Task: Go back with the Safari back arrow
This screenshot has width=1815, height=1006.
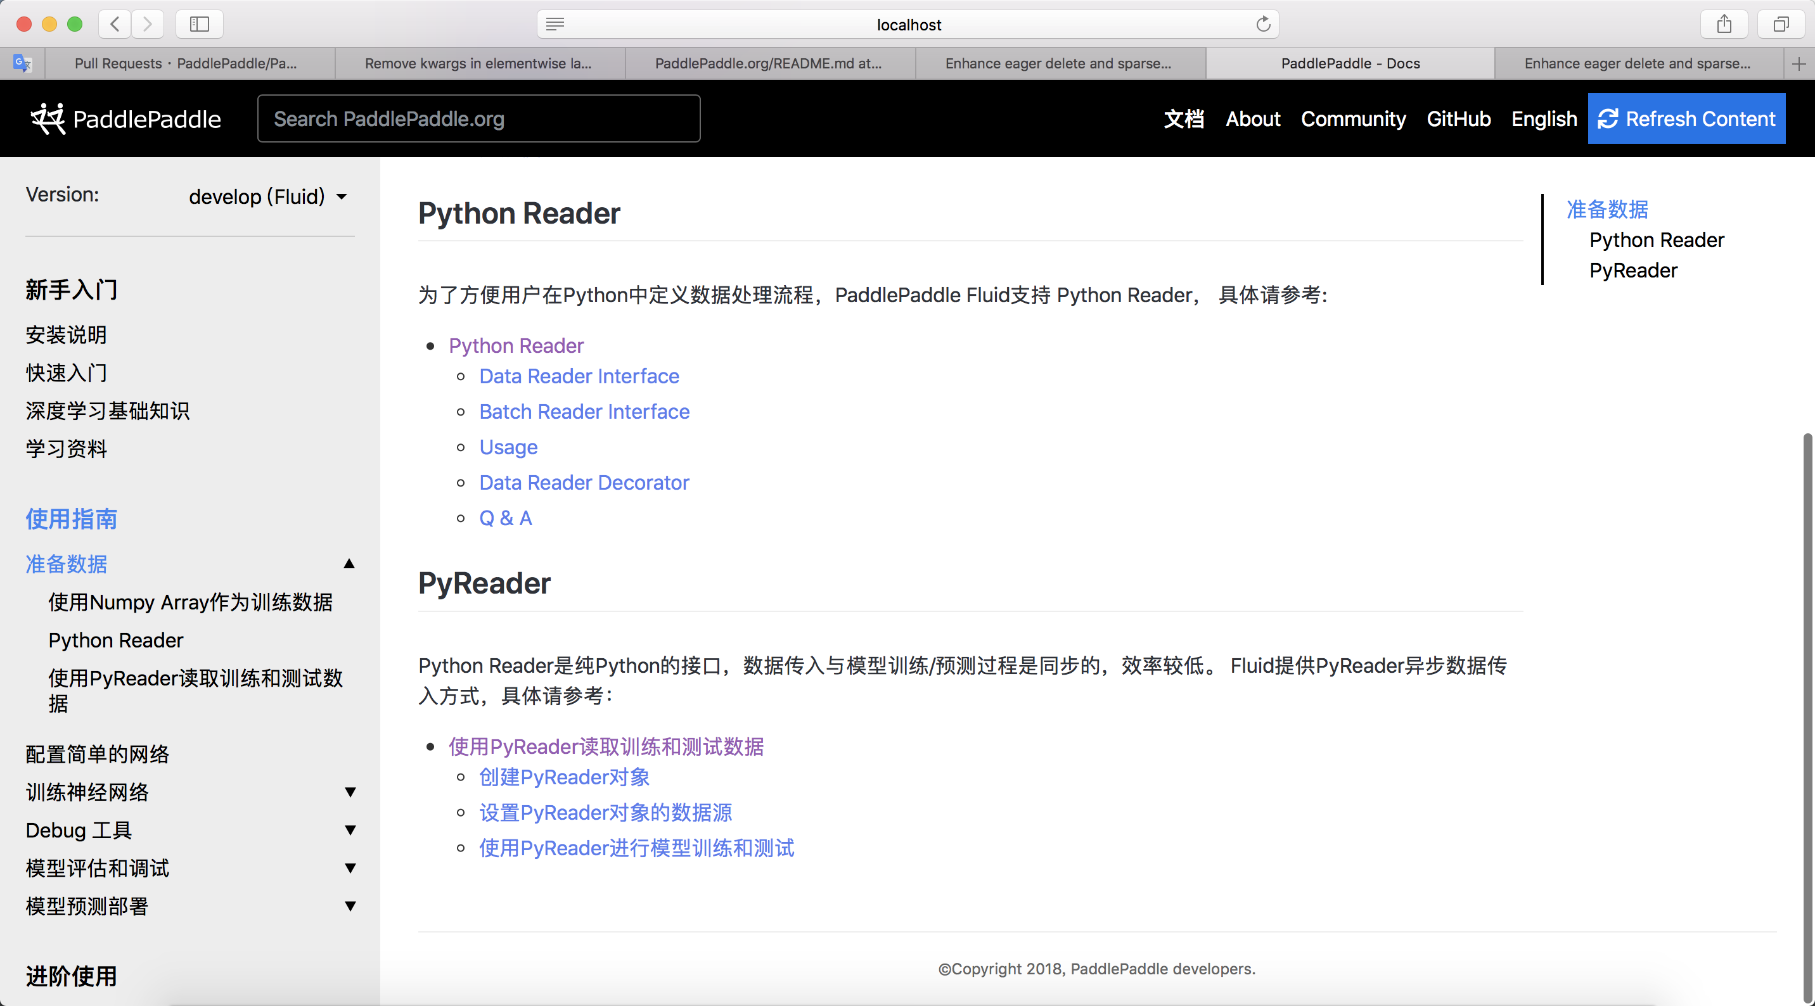Action: coord(115,24)
